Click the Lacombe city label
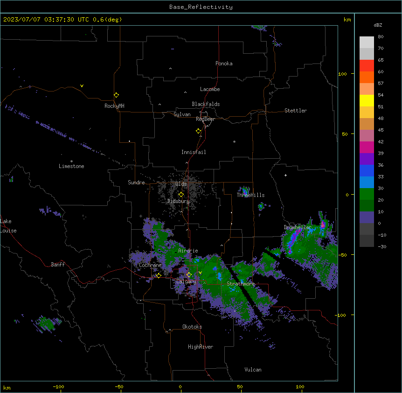The width and height of the screenshot is (402, 393). pyautogui.click(x=210, y=89)
